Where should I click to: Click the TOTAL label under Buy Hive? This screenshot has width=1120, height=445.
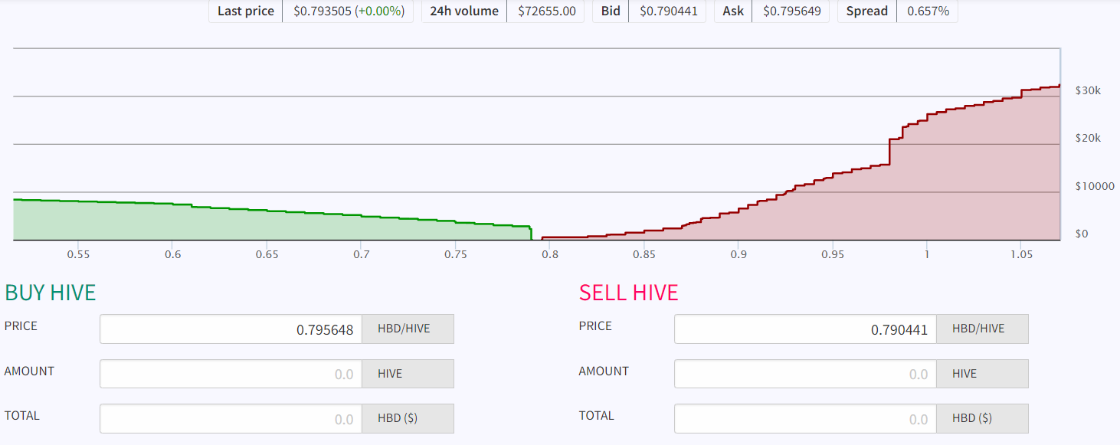point(21,416)
